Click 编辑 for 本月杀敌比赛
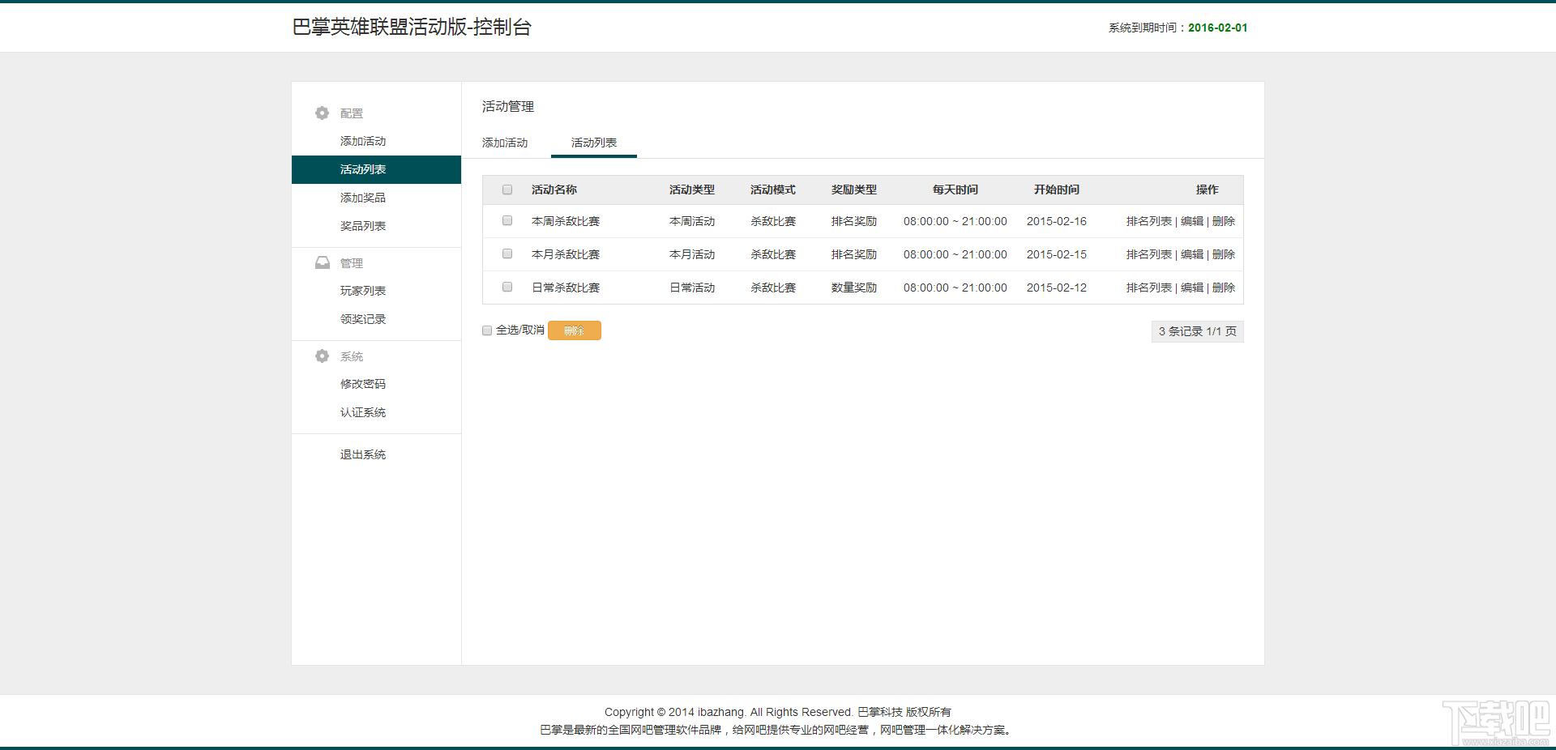1556x750 pixels. pyautogui.click(x=1192, y=254)
